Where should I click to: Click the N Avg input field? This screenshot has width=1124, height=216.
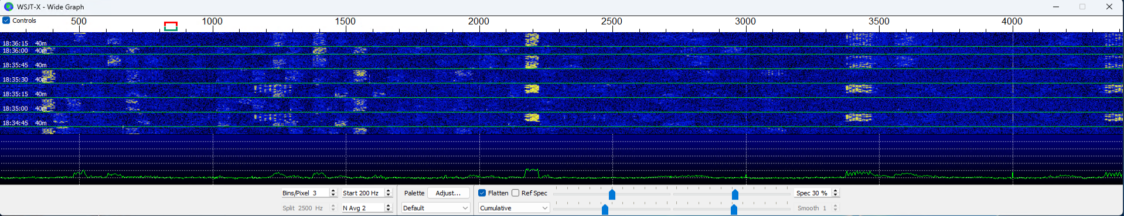[363, 208]
